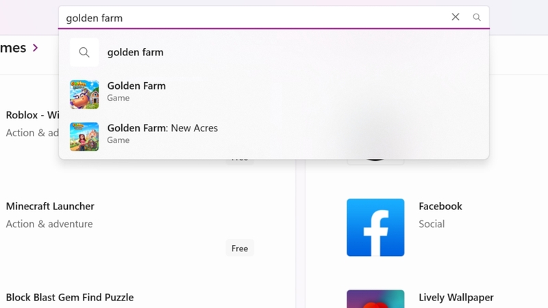Open Golden Farm: New Acres suggestion
548x308 pixels.
click(273, 136)
